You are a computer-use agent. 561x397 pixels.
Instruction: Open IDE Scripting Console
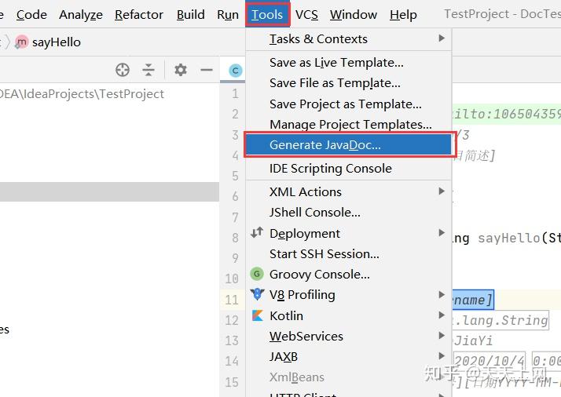330,168
